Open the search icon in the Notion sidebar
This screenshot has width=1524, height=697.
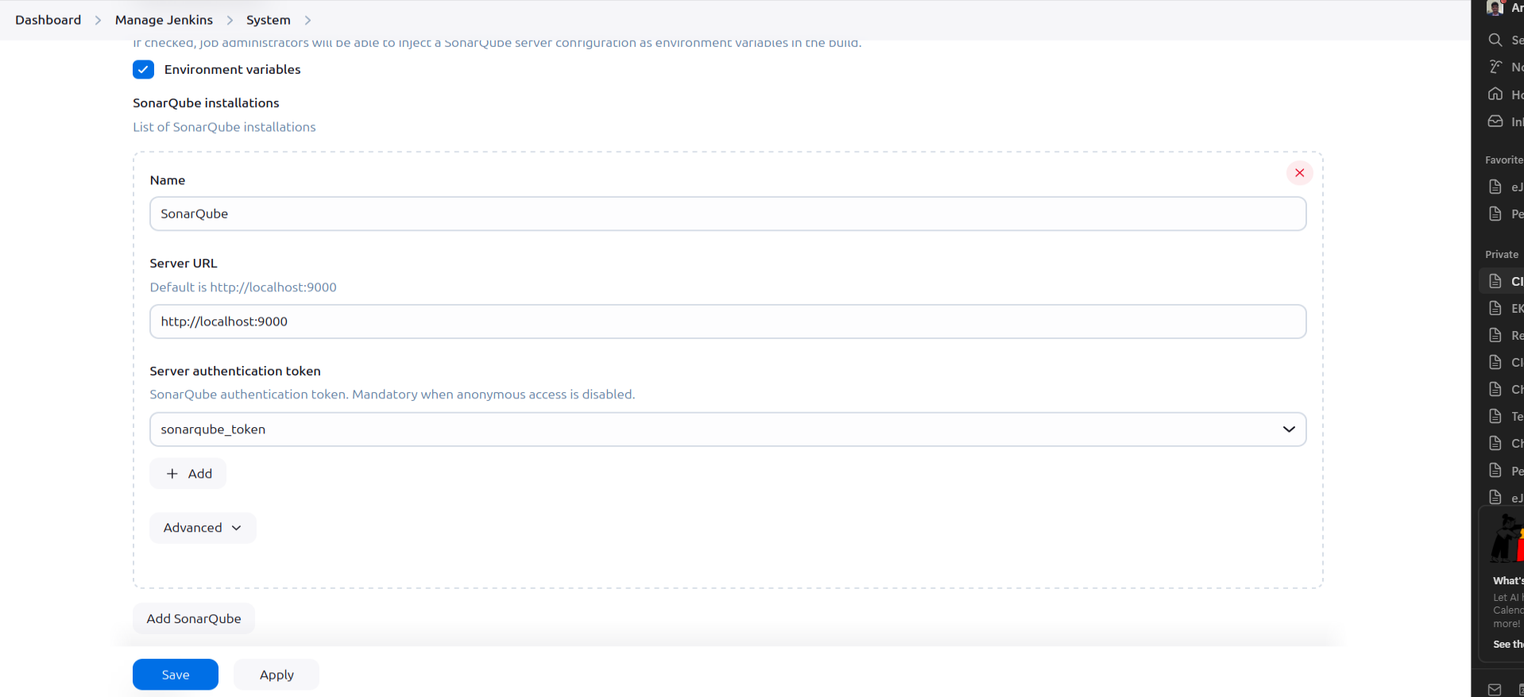(1495, 40)
